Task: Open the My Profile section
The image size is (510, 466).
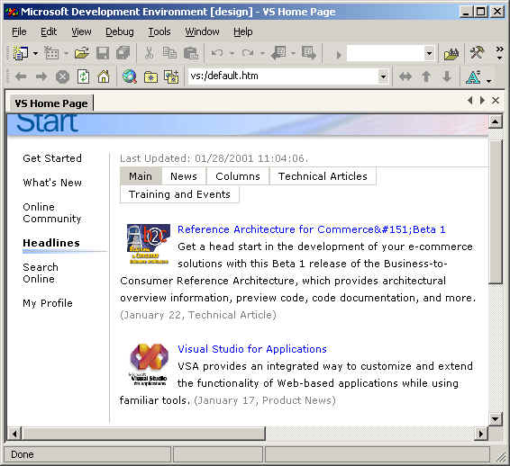Action: click(48, 303)
